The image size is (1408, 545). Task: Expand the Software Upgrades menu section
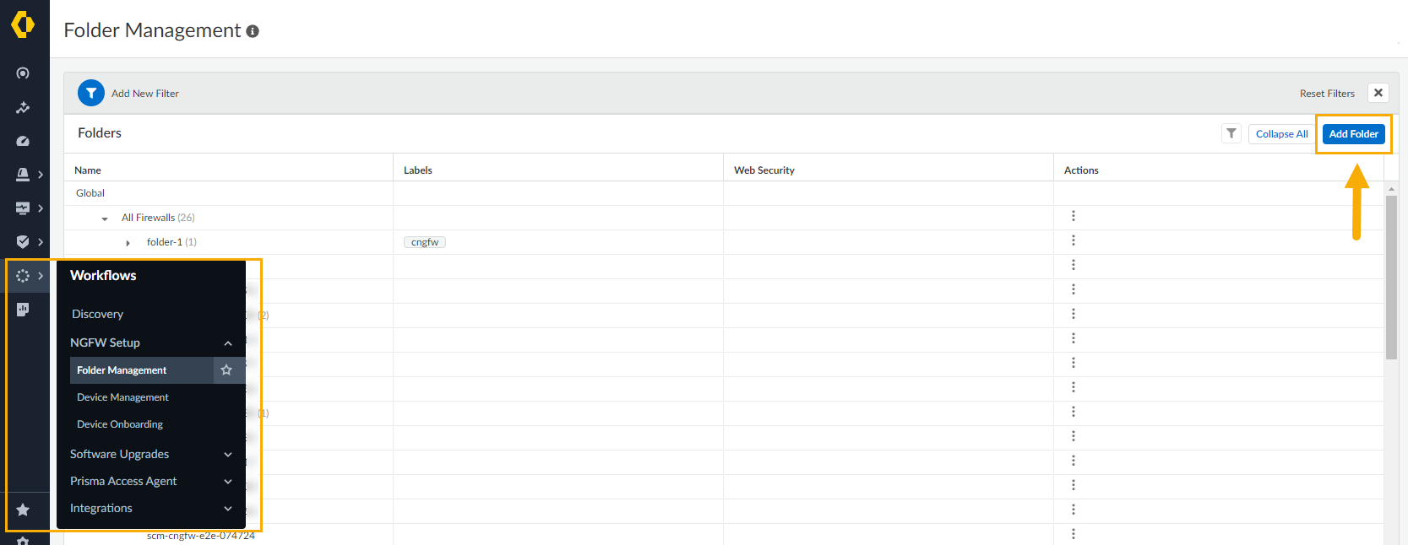[227, 455]
